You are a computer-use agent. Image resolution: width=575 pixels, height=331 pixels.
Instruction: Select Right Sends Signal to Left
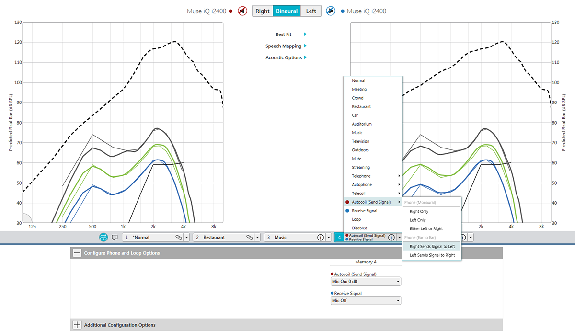[x=432, y=246]
